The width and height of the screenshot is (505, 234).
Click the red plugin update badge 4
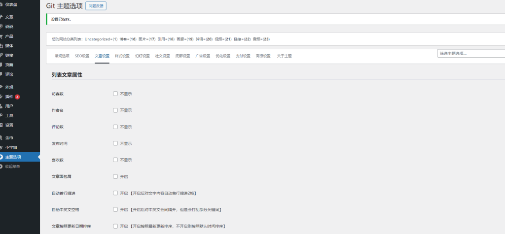pyautogui.click(x=17, y=97)
